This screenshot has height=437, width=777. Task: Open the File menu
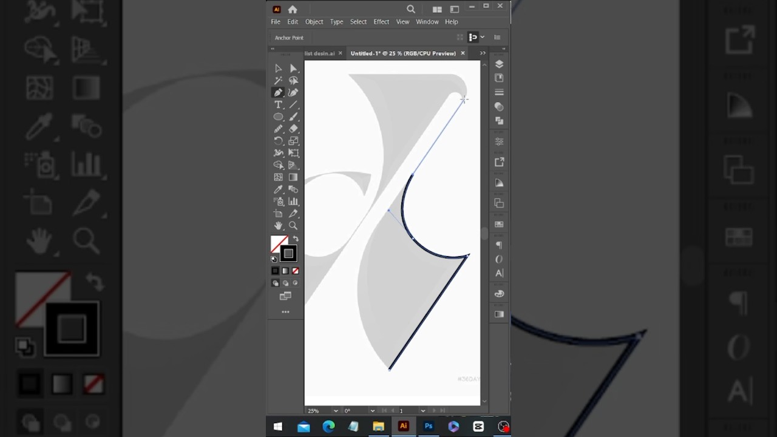pos(276,22)
